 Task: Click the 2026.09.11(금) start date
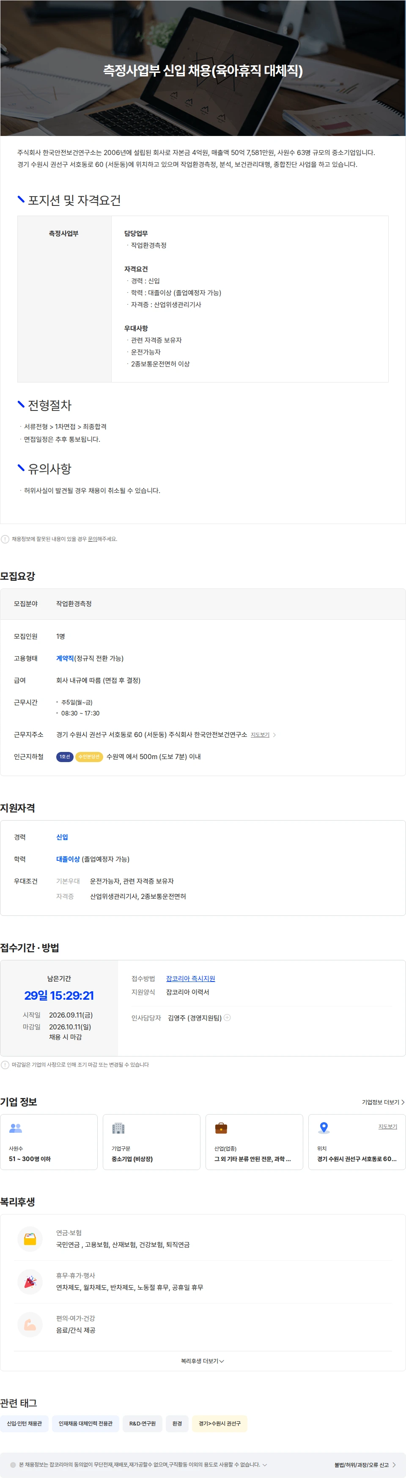point(71,1015)
